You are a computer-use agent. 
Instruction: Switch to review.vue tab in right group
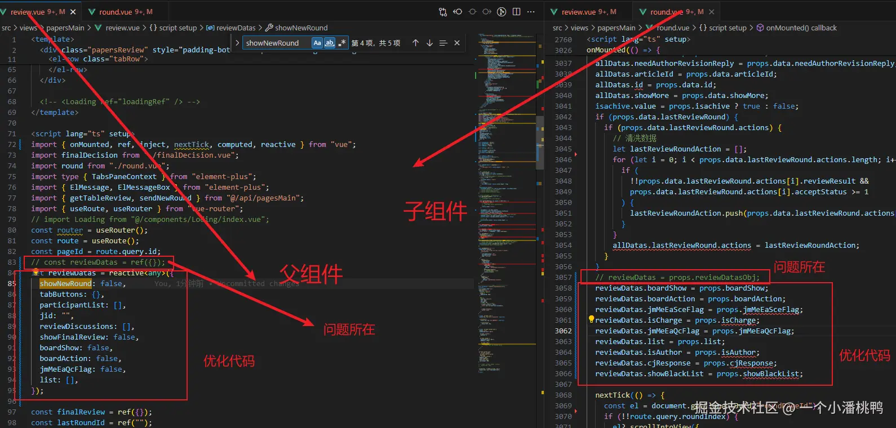589,12
